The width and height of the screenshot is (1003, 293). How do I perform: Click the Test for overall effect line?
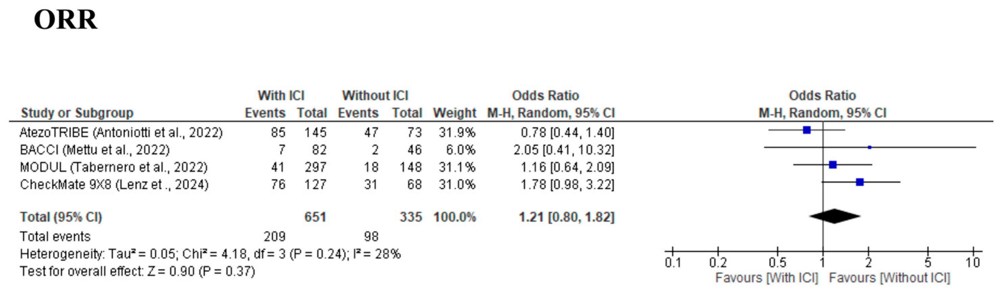point(138,271)
